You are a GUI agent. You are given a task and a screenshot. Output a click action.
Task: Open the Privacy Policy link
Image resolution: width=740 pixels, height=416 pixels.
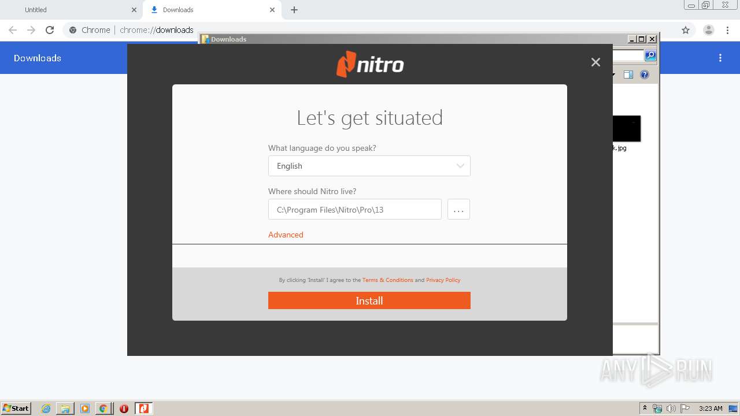pyautogui.click(x=443, y=280)
